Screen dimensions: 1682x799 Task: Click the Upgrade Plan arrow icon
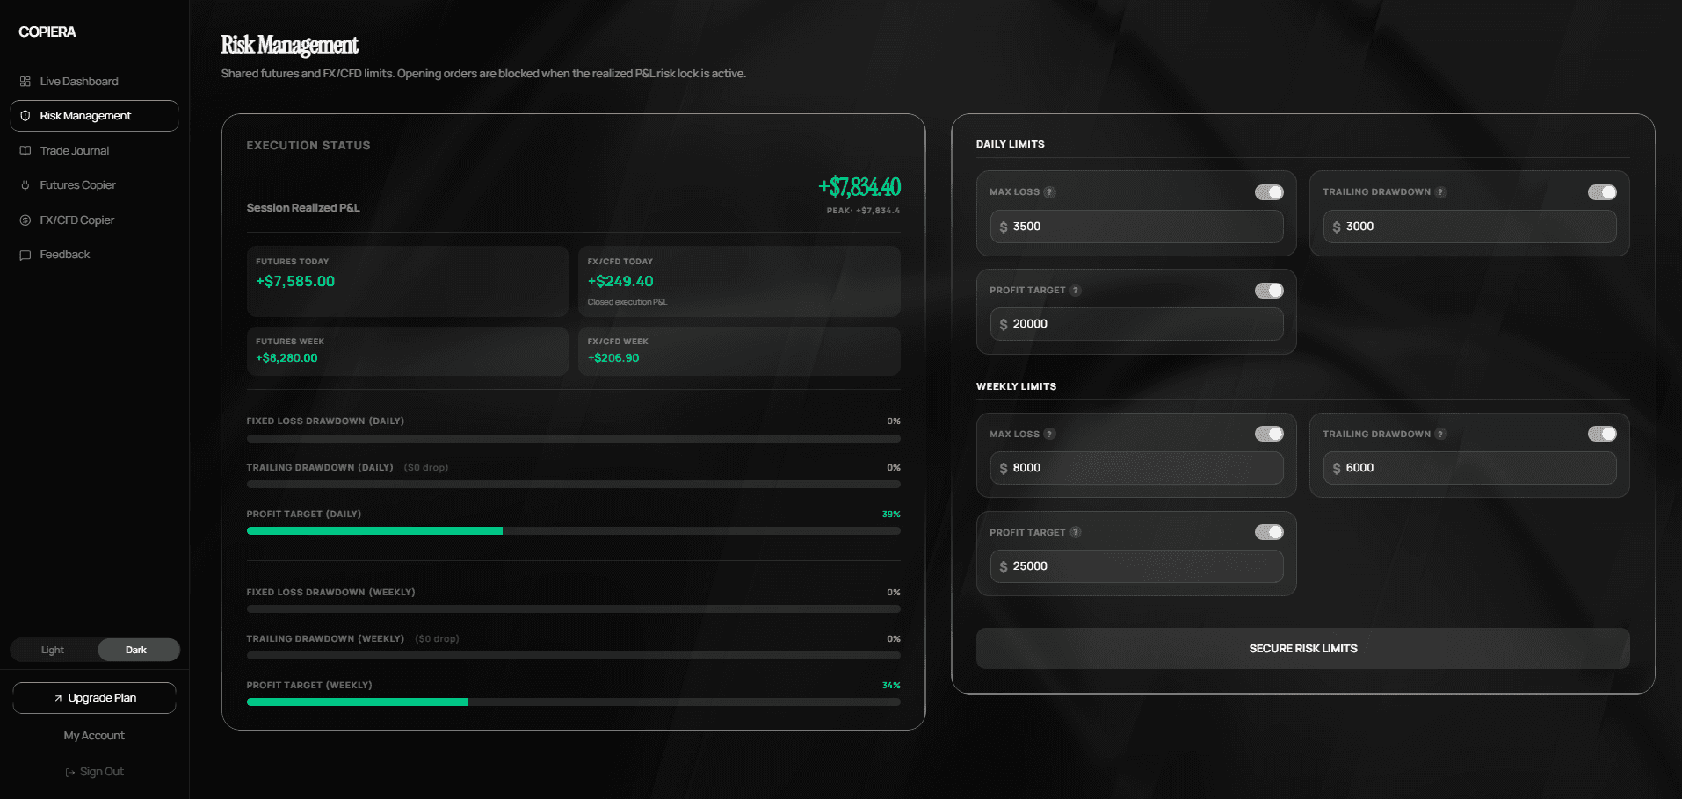coord(58,699)
